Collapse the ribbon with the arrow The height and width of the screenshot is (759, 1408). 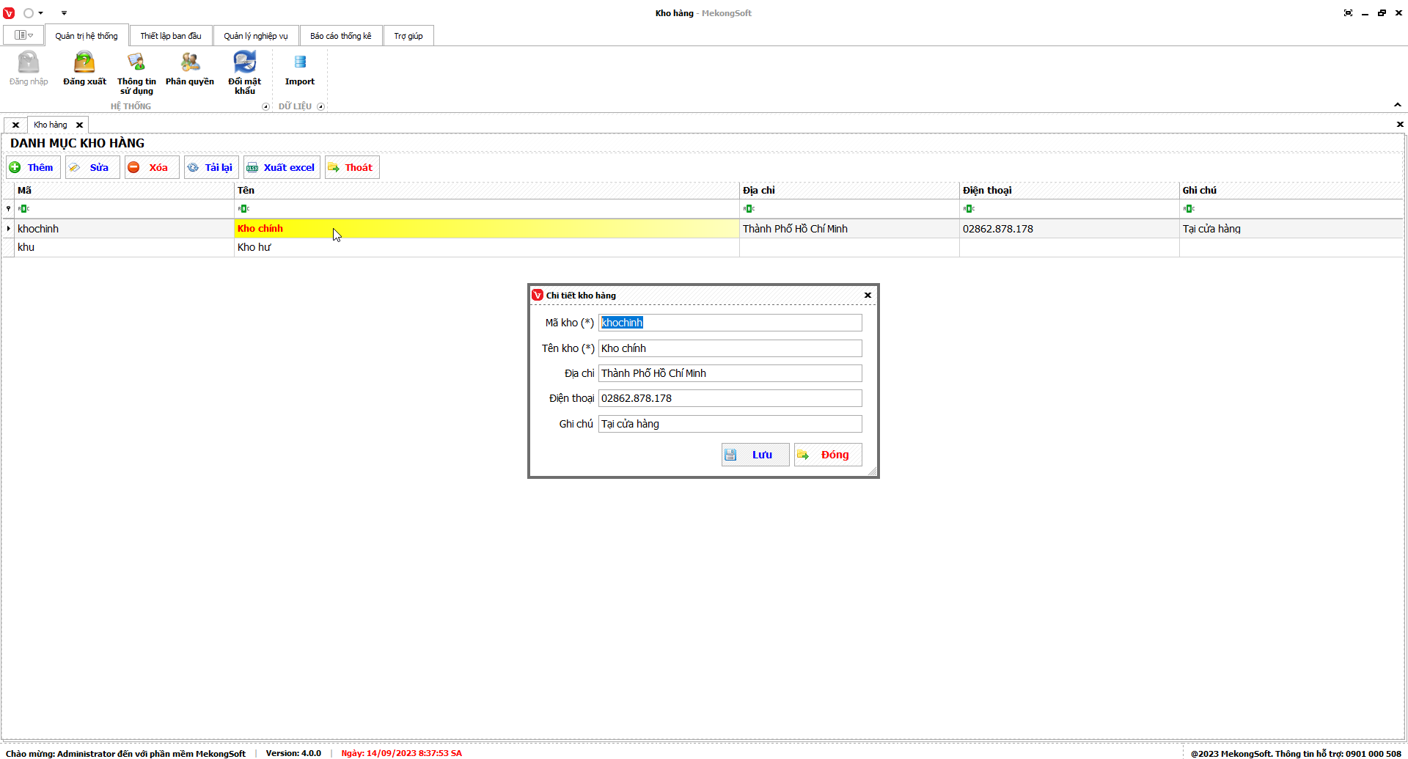1398,105
